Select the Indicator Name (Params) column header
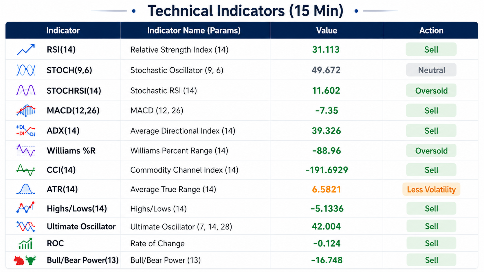 tap(194, 30)
